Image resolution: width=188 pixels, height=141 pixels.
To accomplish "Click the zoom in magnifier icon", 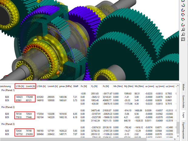I will click(183, 29).
